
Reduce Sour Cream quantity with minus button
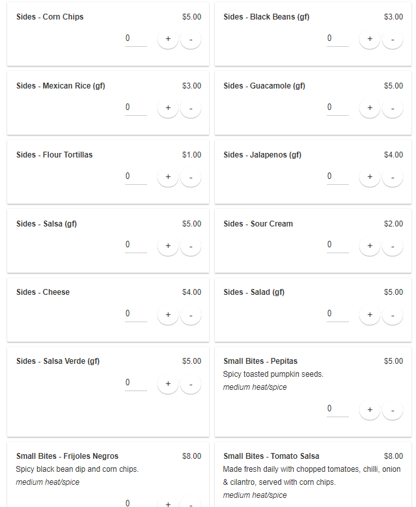[393, 246]
